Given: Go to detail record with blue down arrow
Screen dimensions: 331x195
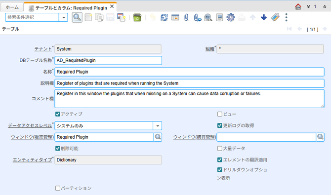Looking at the screenshot, I should 264,17.
